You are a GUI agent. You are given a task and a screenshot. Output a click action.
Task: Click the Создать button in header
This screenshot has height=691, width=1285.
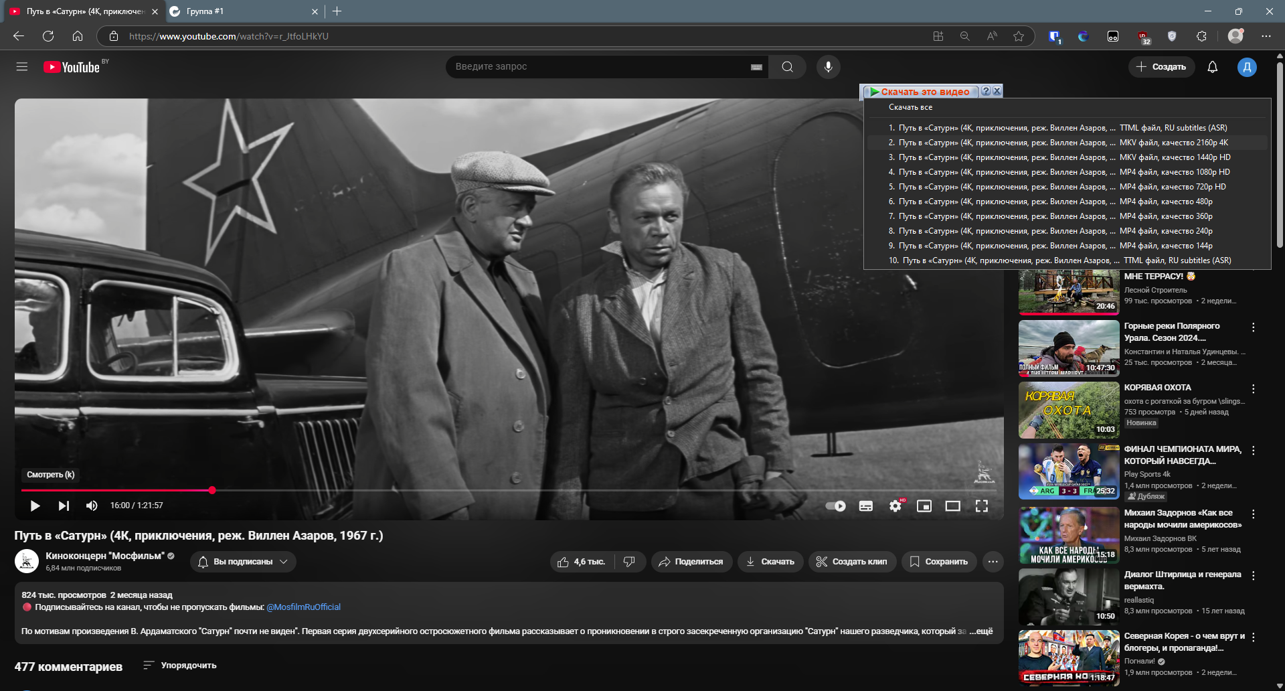(x=1161, y=67)
